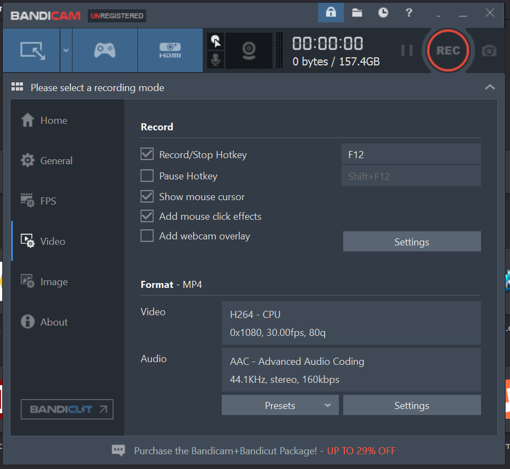Click 'Please select a recording mode' text
The image size is (510, 469).
coord(97,87)
